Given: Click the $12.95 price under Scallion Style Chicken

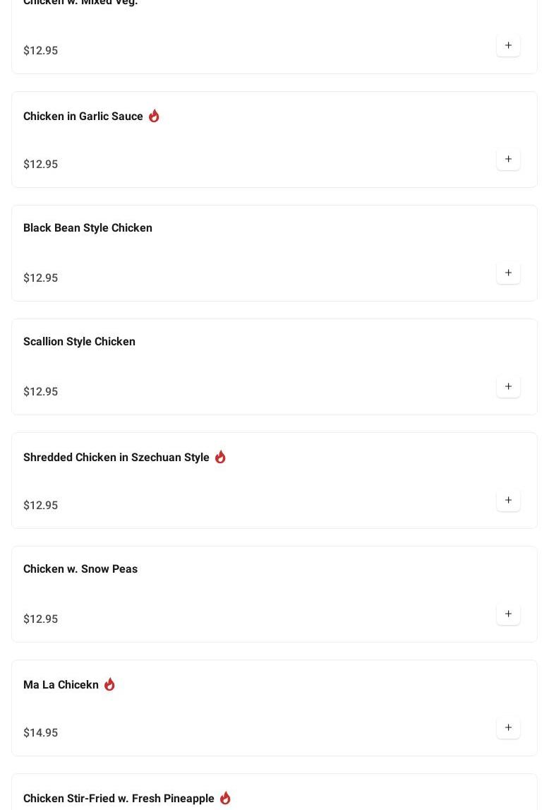Looking at the screenshot, I should pyautogui.click(x=41, y=392).
